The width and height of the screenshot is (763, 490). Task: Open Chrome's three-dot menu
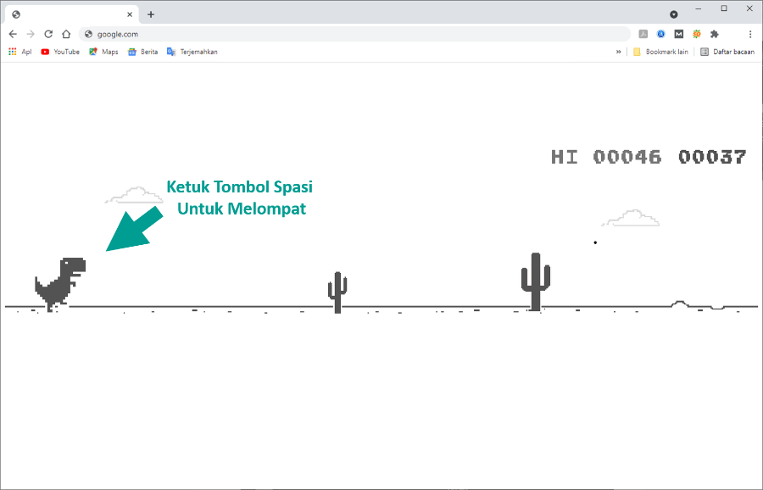pos(750,34)
